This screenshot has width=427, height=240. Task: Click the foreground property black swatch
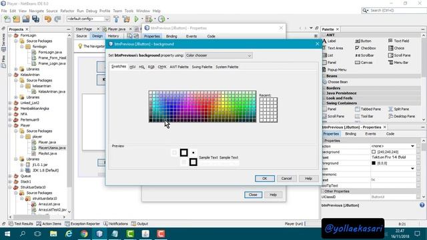[x=374, y=163]
